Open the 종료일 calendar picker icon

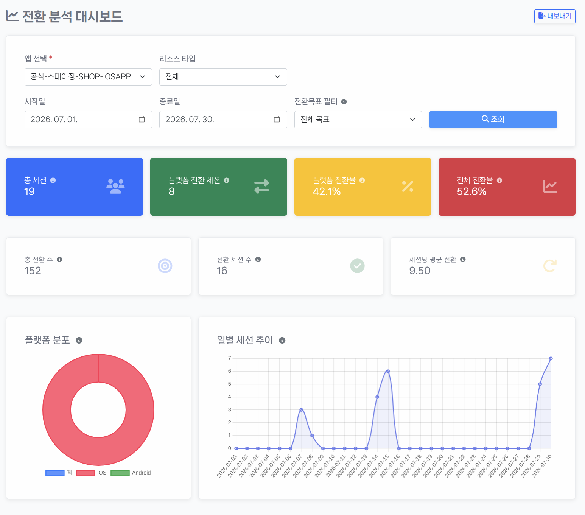coord(277,120)
